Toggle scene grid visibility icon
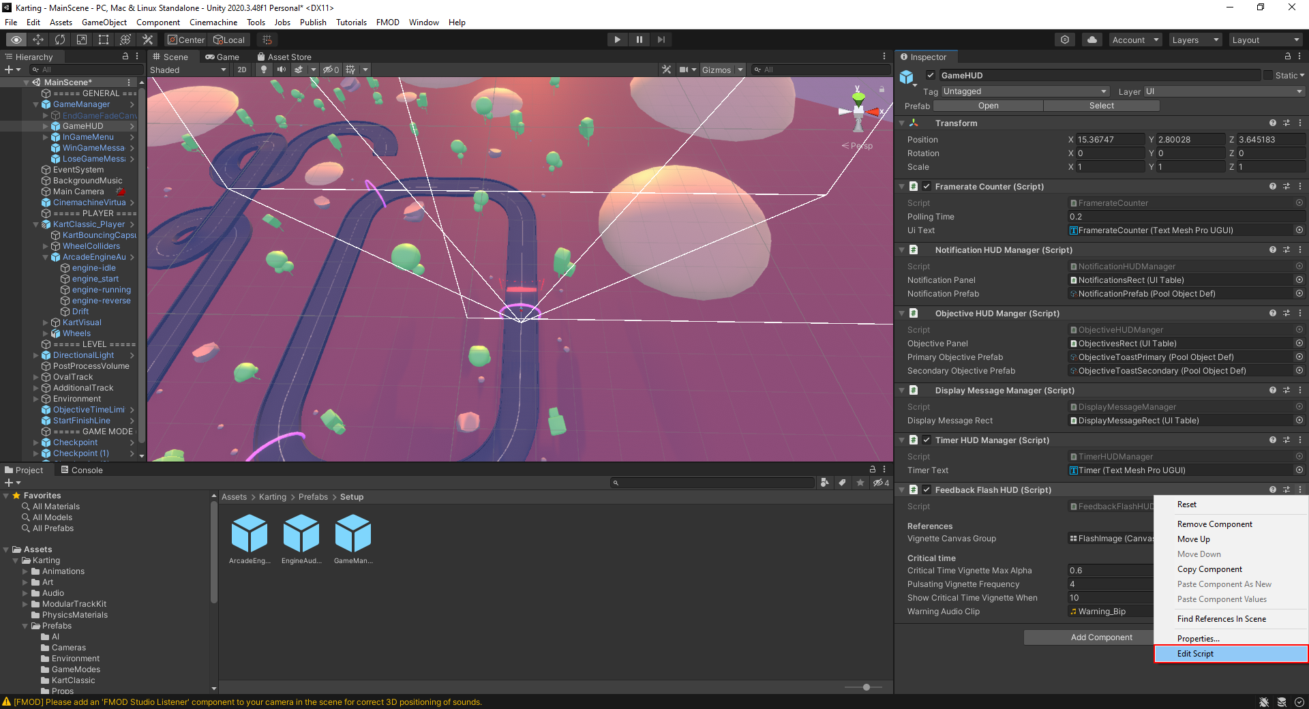 [350, 70]
